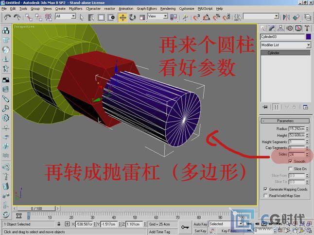The width and height of the screenshot is (314, 235).
Task: Open the Utilities hammer panel tab
Action: pos(307,29)
